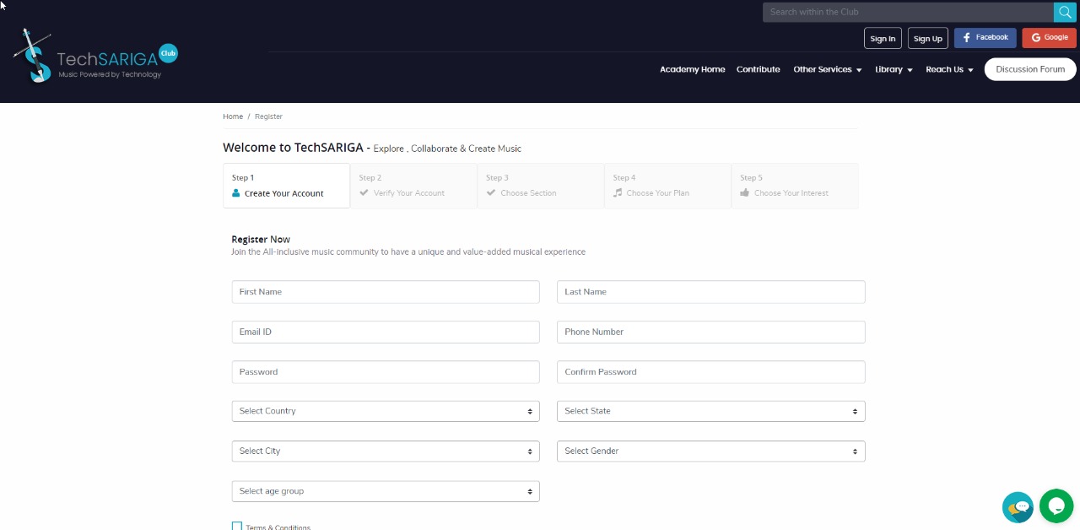
Task: Open the Library menu
Action: pyautogui.click(x=894, y=69)
